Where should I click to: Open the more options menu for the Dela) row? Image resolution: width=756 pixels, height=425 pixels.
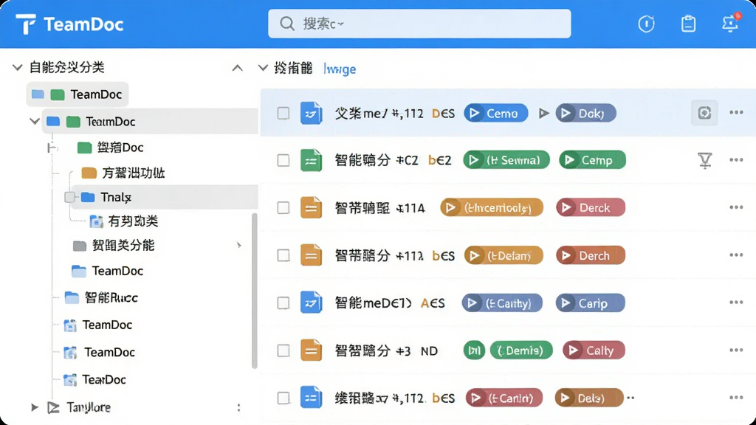(736, 398)
